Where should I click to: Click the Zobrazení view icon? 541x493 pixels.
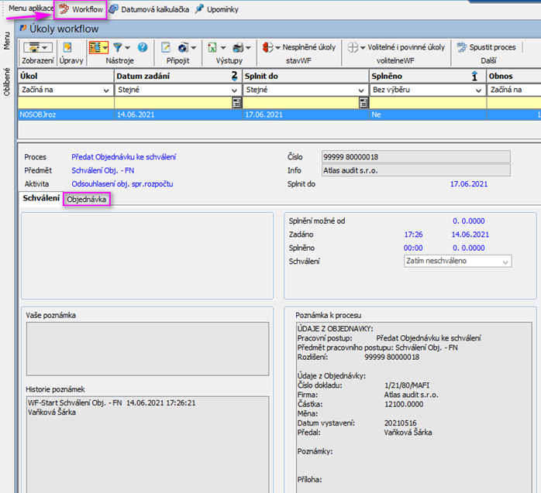33,47
